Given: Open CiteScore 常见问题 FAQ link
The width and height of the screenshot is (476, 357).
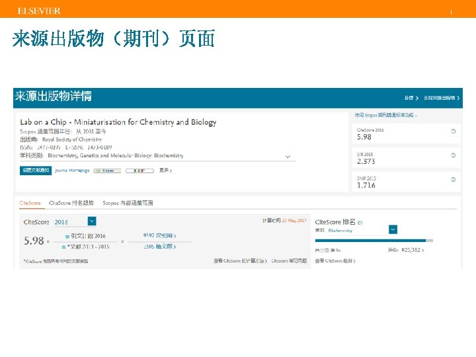Looking at the screenshot, I should [x=289, y=260].
